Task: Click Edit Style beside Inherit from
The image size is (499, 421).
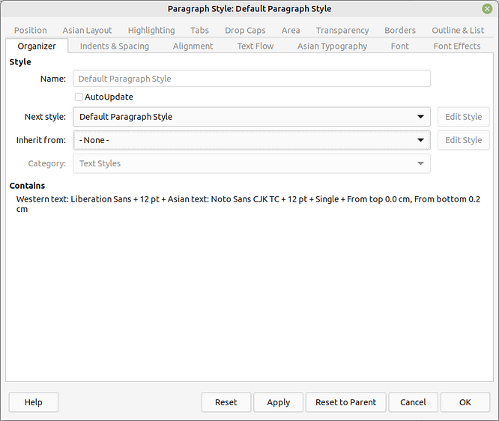Action: pos(463,140)
